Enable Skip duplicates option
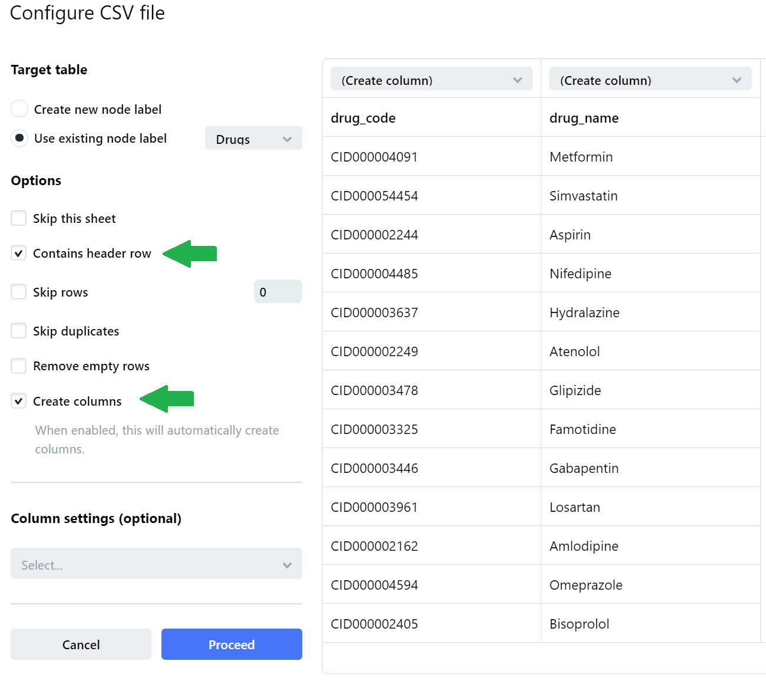The width and height of the screenshot is (766, 684). click(19, 331)
